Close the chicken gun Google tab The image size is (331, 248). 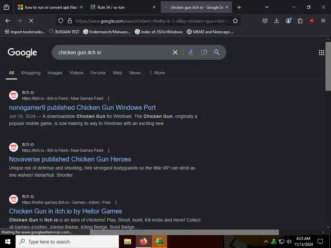[x=227, y=7]
